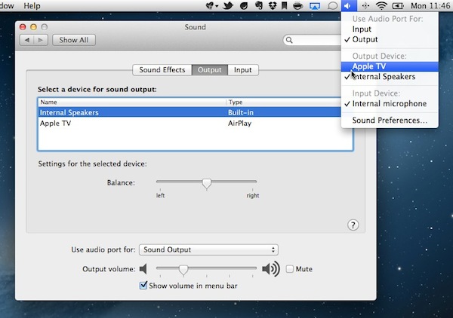453x318 pixels.
Task: Click the coffee cup menu bar icon
Action: coord(298,6)
